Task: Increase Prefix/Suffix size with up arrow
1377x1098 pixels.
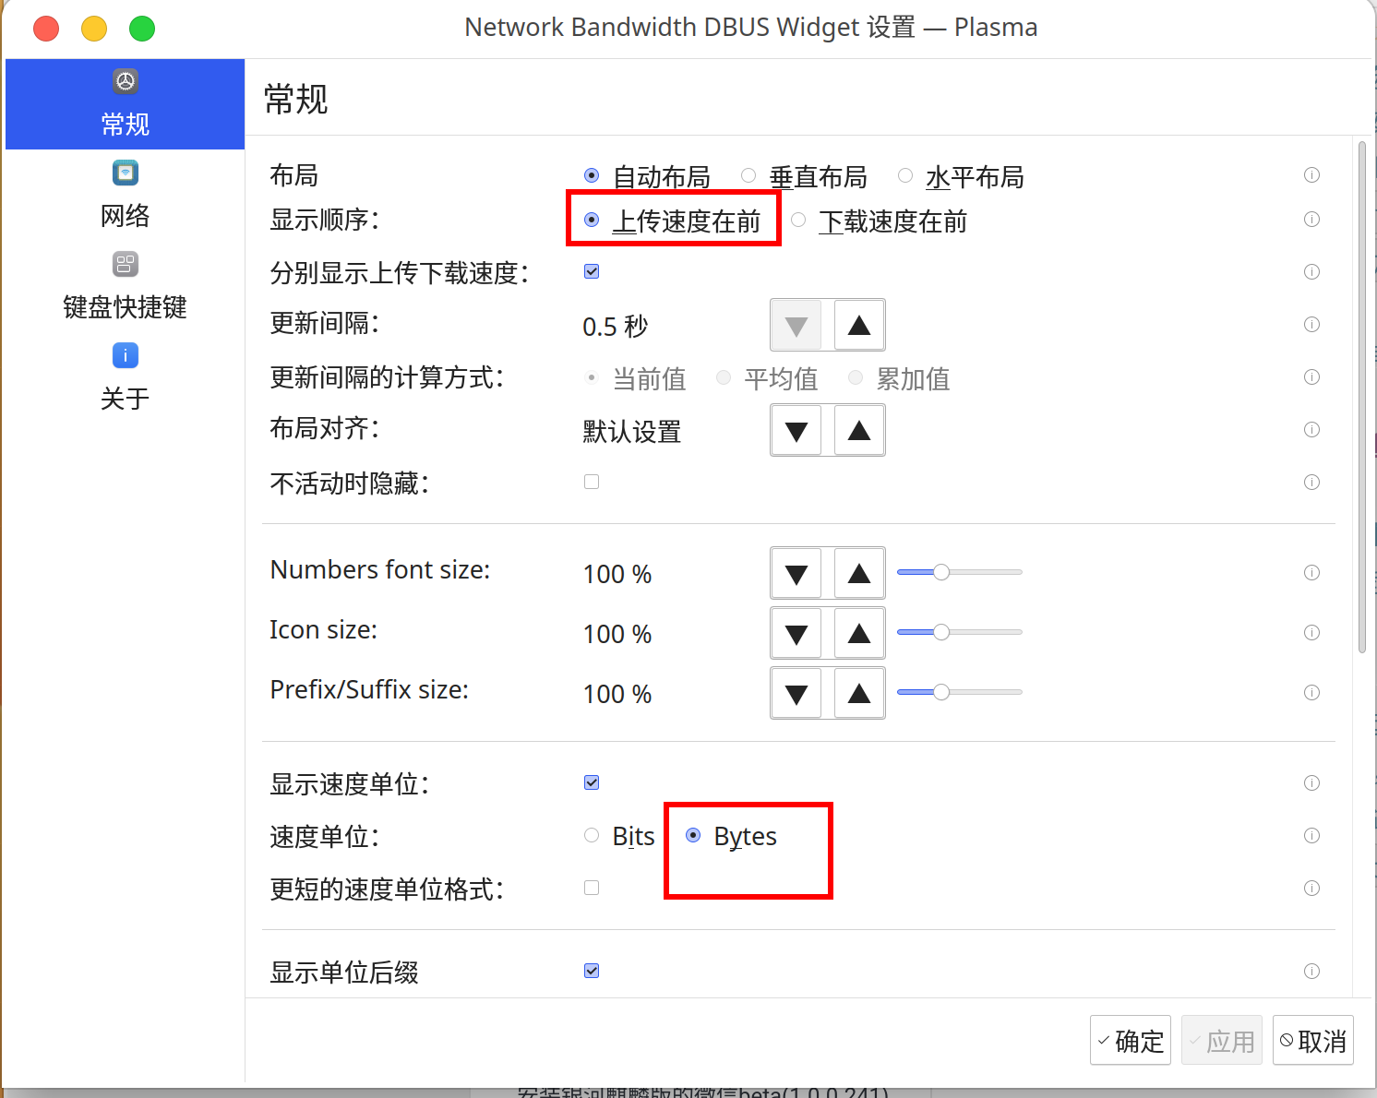Action: coord(859,693)
